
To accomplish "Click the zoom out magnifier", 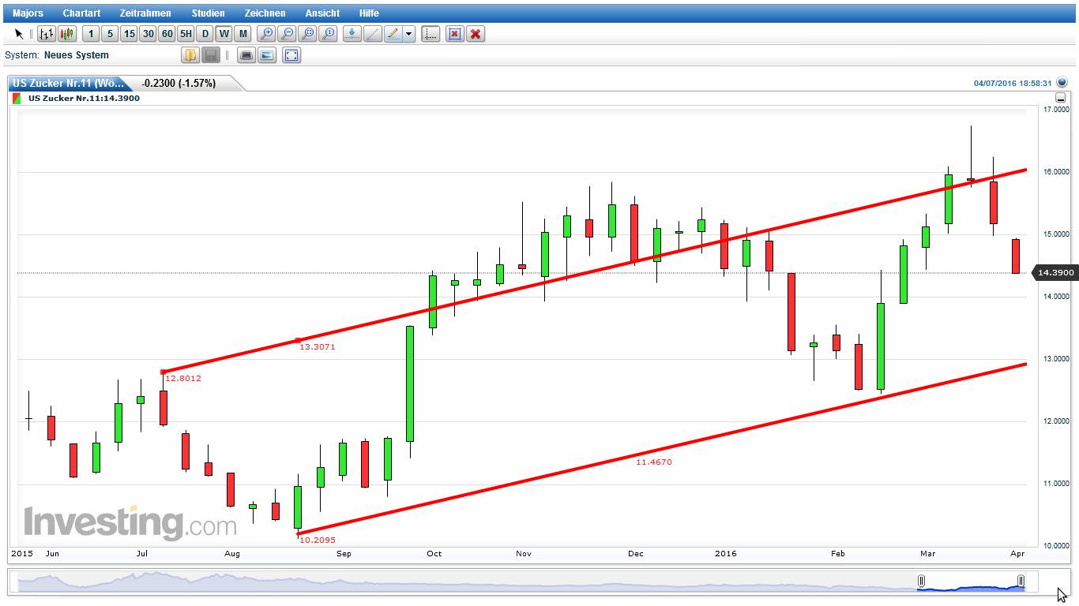I will [288, 34].
